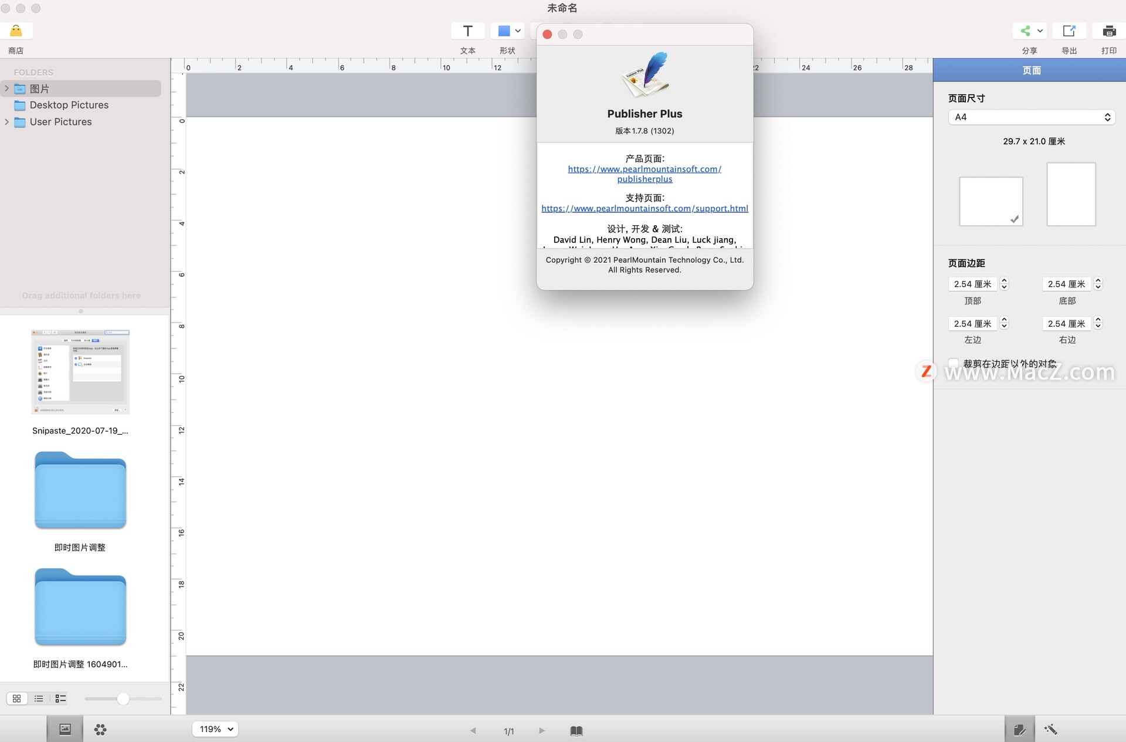Select the 即时图片调整 1604901 folder thumbnail

[80, 607]
